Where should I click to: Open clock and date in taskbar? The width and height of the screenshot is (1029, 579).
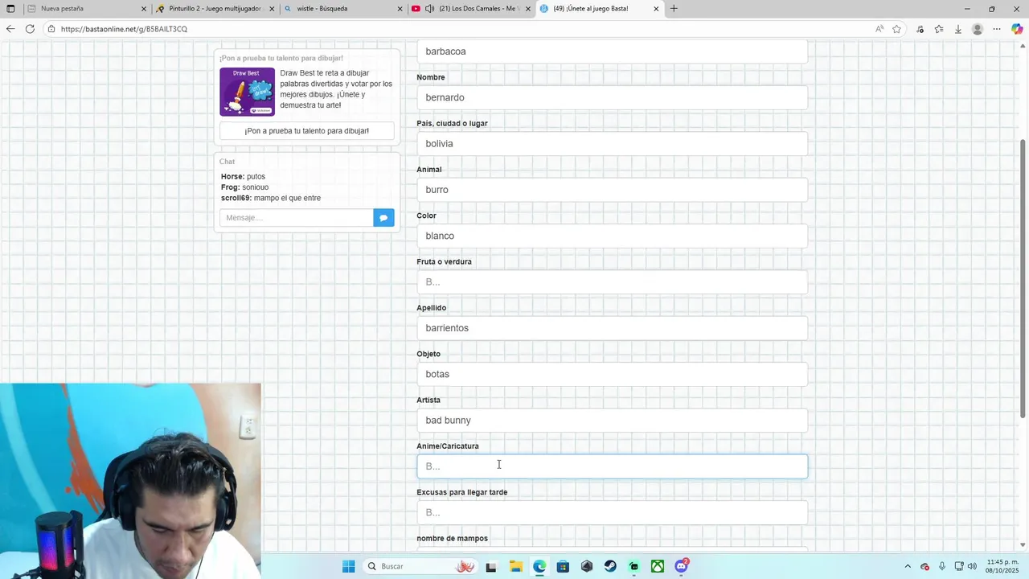(1002, 566)
